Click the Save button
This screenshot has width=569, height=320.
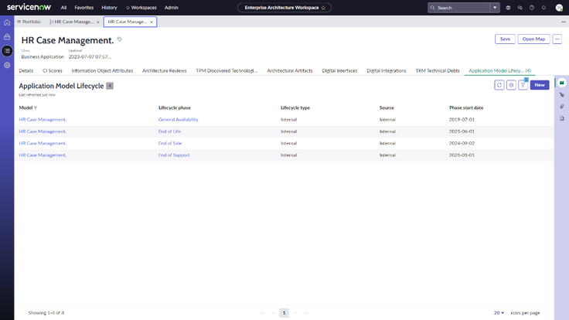pyautogui.click(x=505, y=39)
